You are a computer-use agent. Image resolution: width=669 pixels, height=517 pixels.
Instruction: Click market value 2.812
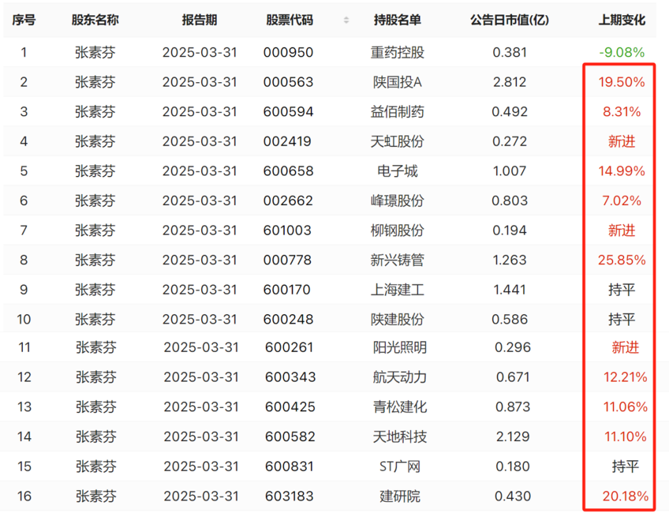pos(509,82)
